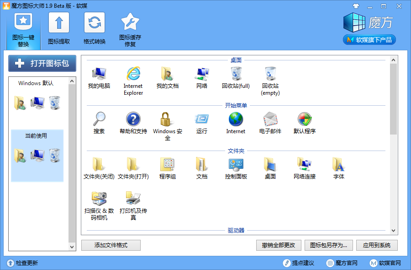Click the 应用到系统 button

[377, 245]
